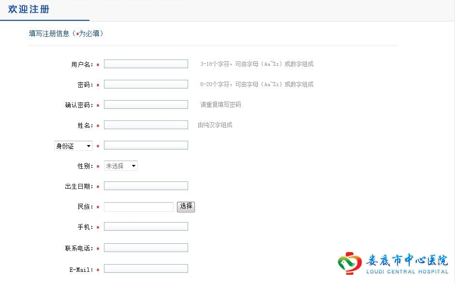The width and height of the screenshot is (455, 283).
Task: Expand the 性别 gender dropdown
Action: (x=121, y=166)
